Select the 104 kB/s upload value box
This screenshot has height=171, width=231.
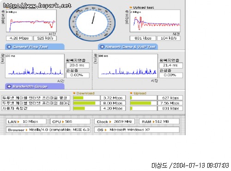pos(169,38)
